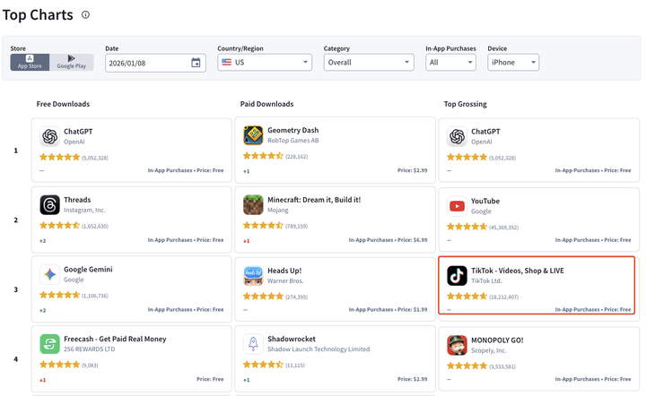The image size is (646, 396).
Task: Open the Minecraft app icon
Action: (x=253, y=205)
